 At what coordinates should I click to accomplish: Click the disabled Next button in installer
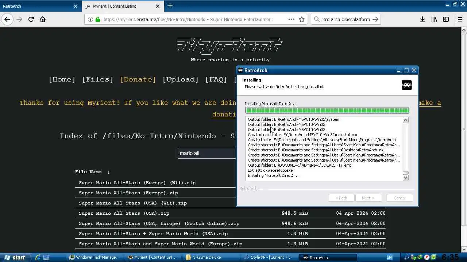pos(368,198)
